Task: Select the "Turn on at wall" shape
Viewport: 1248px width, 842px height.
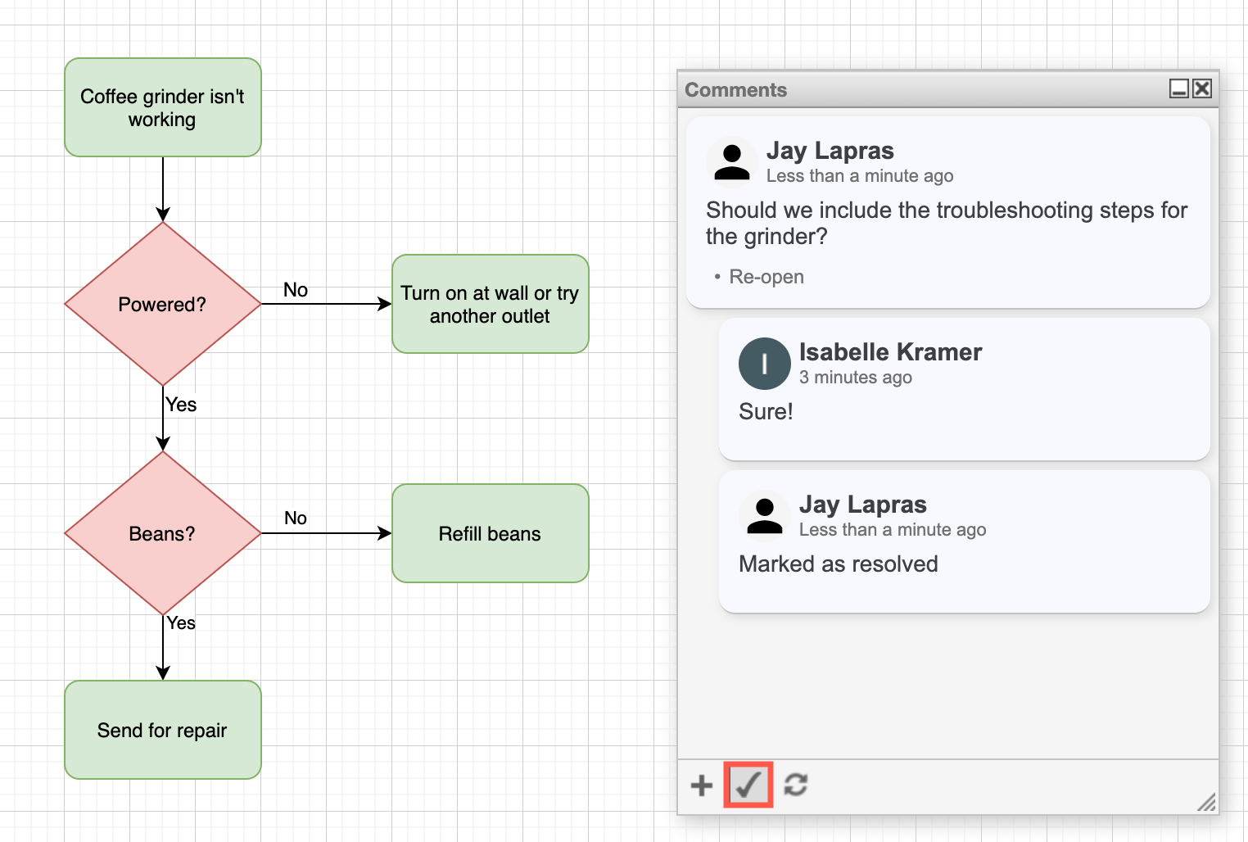Action: (x=490, y=304)
